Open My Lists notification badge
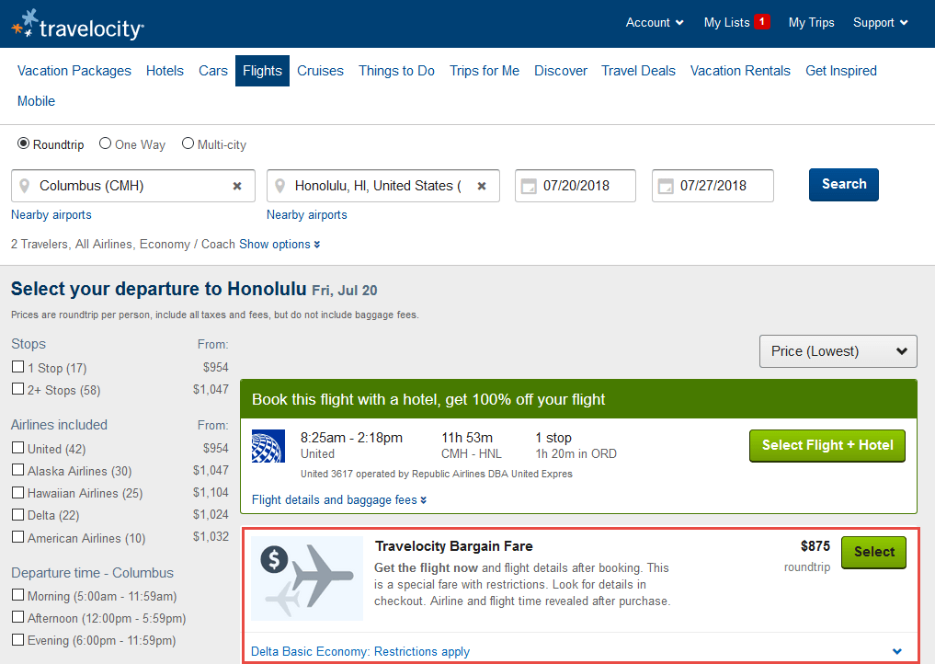 point(761,21)
